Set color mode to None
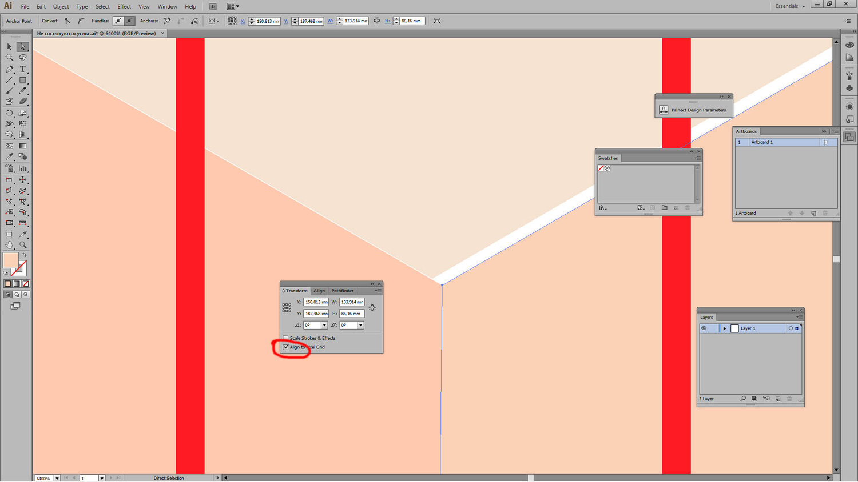 pos(26,283)
